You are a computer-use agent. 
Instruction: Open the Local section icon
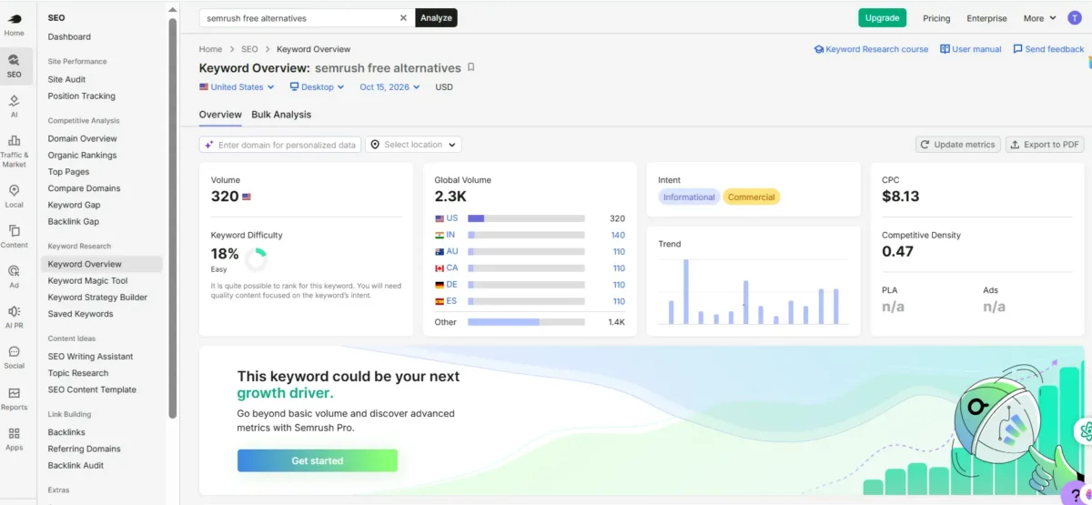(x=14, y=196)
